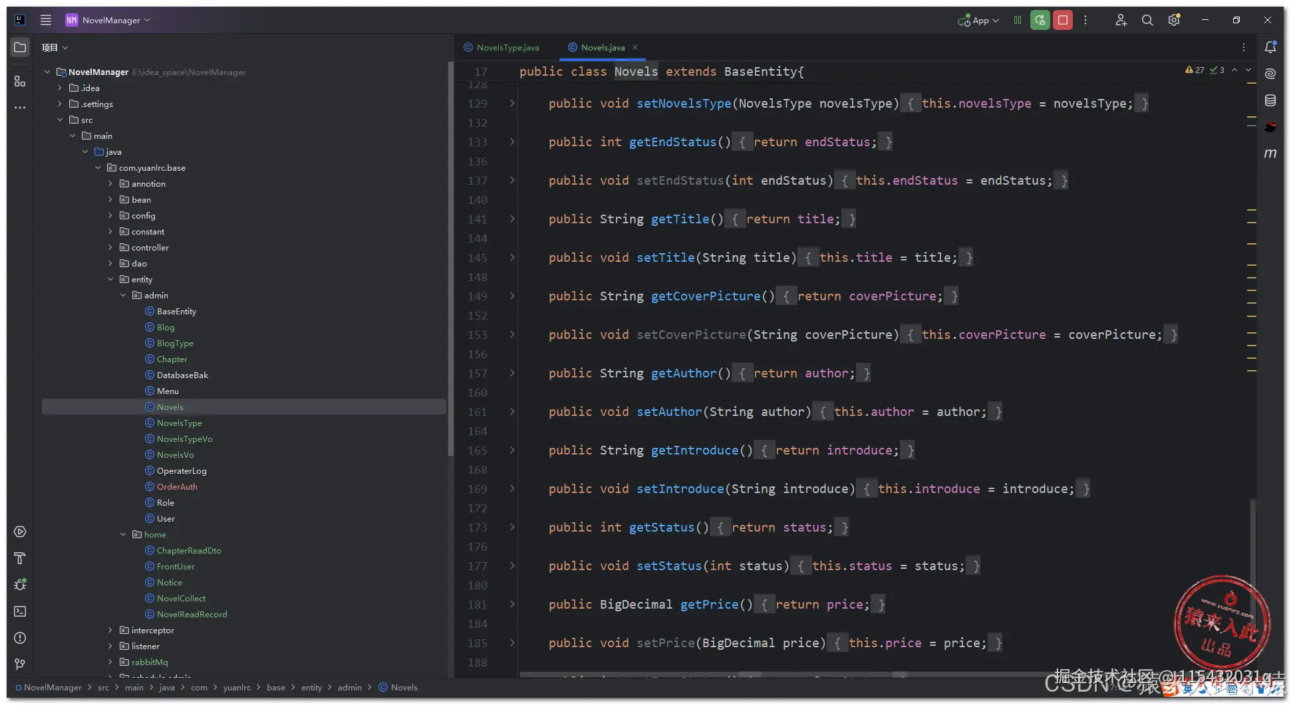The width and height of the screenshot is (1291, 705).
Task: Unfold the getEndStatus method at line 133
Action: (512, 142)
